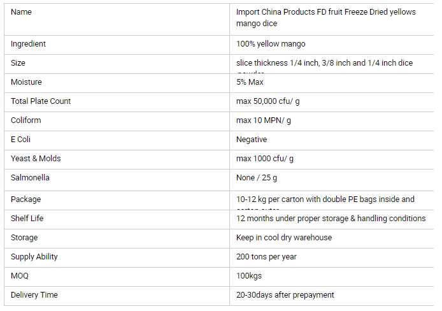Click the Shelf Life 12 months value

331,219
